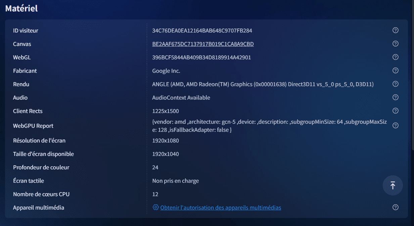
Task: Open the help icon beside Canvas
Action: click(395, 44)
